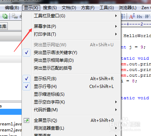
Task: Open the 编辑(B) menu
Action: click(x=12, y=8)
